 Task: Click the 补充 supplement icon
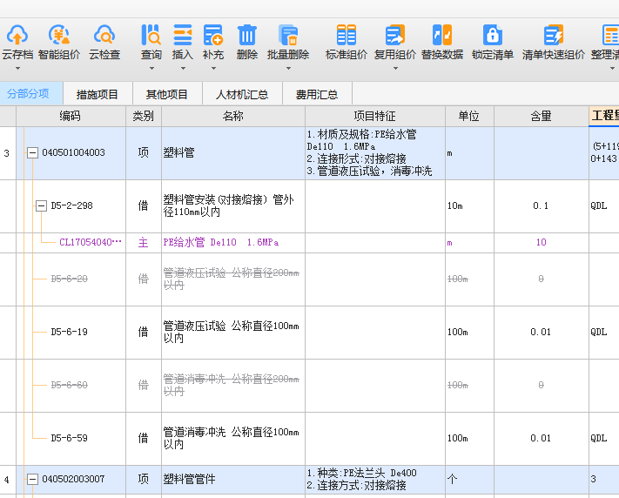[213, 35]
